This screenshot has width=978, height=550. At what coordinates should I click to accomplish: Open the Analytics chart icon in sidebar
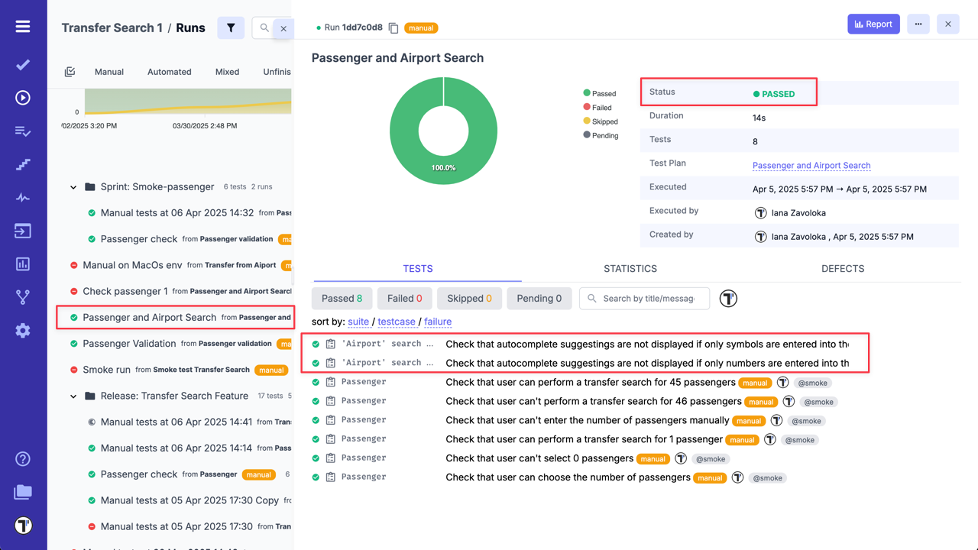[x=23, y=264]
